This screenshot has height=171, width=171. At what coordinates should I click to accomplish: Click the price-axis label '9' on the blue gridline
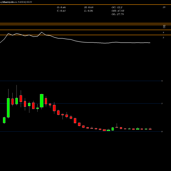162,81
